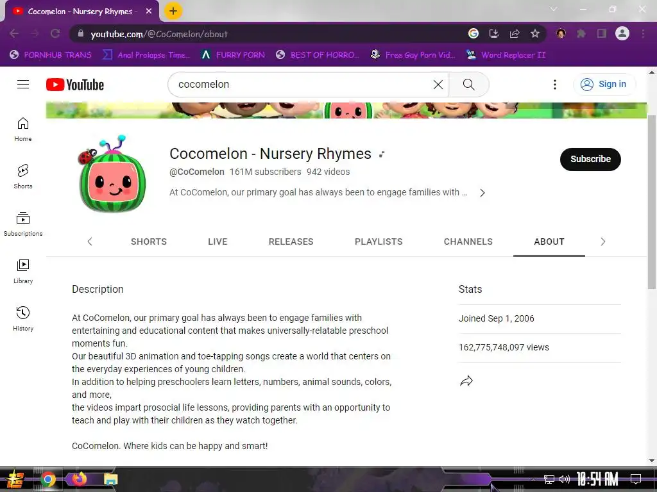Subscribe to Cocomelon channel
Image resolution: width=657 pixels, height=492 pixels.
(590, 160)
